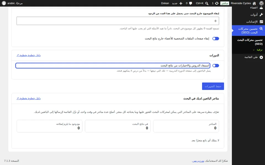The width and height of the screenshot is (265, 165).
Task: Open the جديد new content menu
Action: [174, 3]
